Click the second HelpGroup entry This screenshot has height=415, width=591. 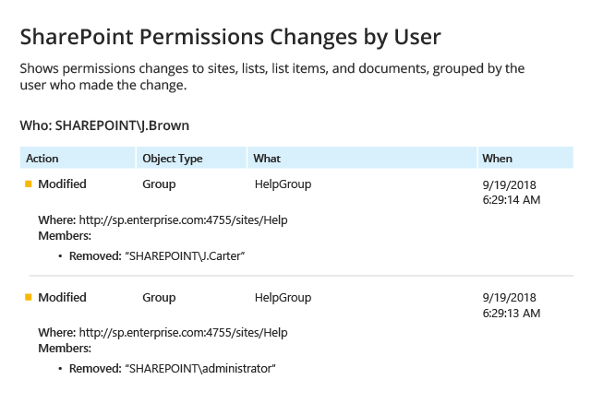coord(283,298)
